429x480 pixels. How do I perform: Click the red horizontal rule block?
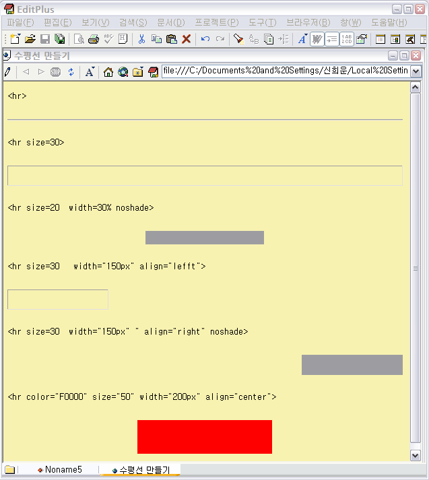[x=205, y=437]
